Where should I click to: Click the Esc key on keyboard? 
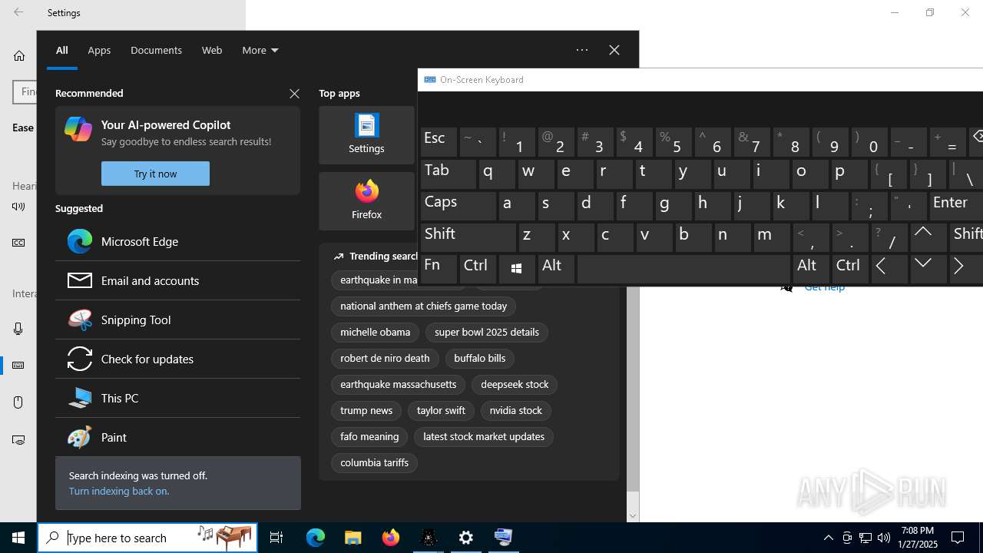(x=439, y=142)
